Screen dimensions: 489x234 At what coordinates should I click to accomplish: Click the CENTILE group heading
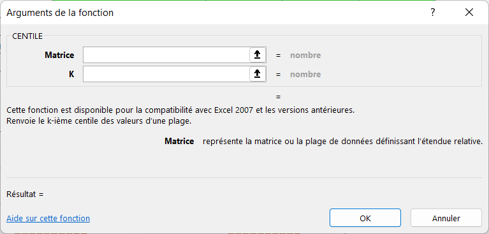click(27, 36)
